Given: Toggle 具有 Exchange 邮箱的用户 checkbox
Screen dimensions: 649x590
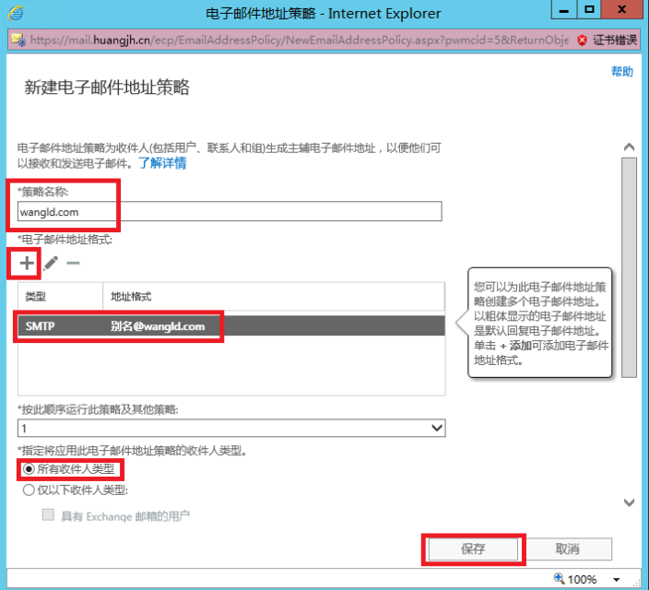Looking at the screenshot, I should [48, 515].
